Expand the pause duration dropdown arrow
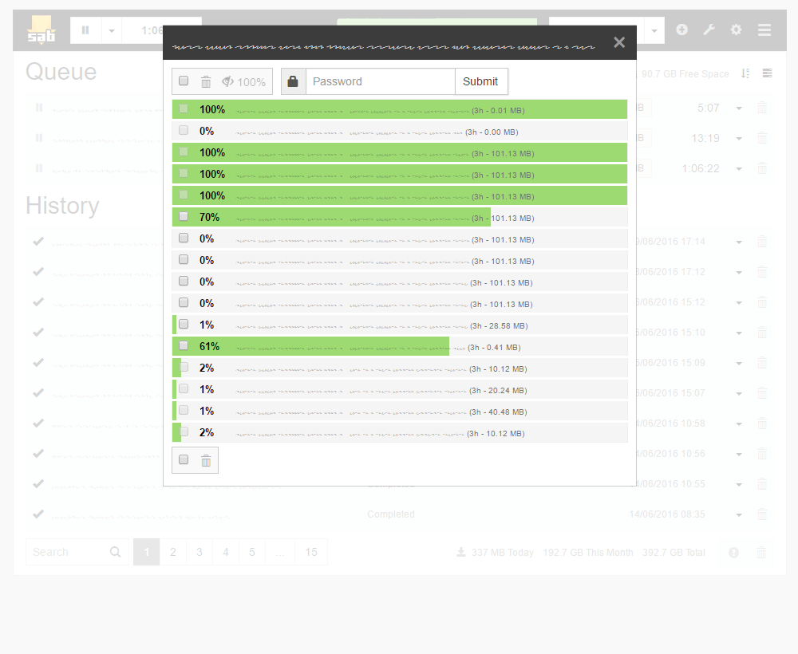798x654 pixels. point(112,30)
